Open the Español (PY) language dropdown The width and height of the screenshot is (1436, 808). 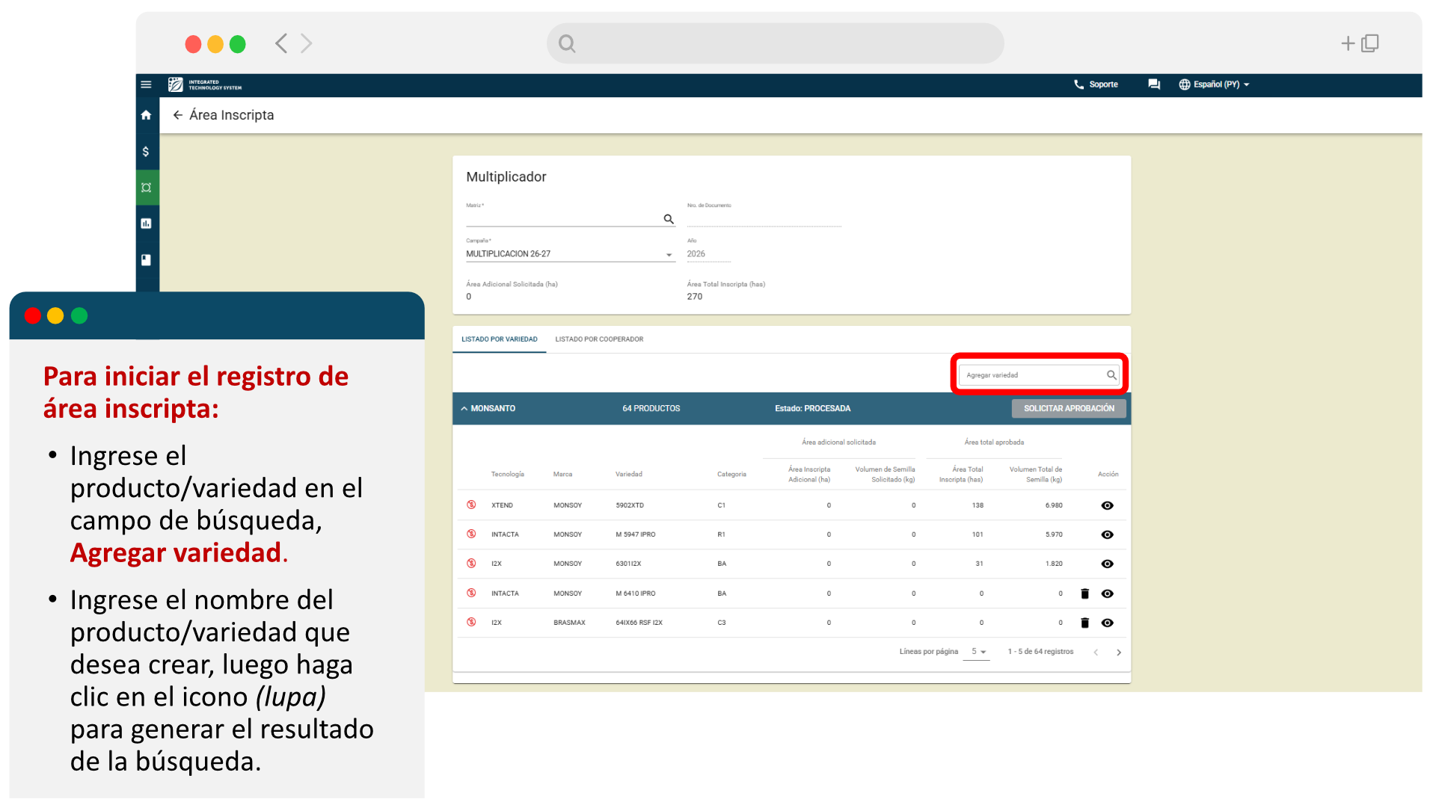point(1214,84)
